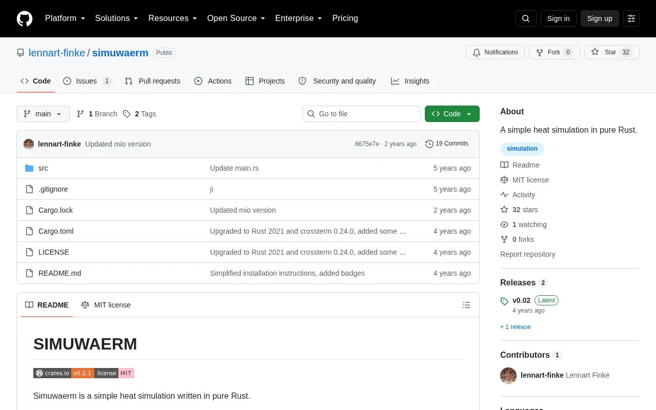Open the README outline list icon

click(466, 305)
